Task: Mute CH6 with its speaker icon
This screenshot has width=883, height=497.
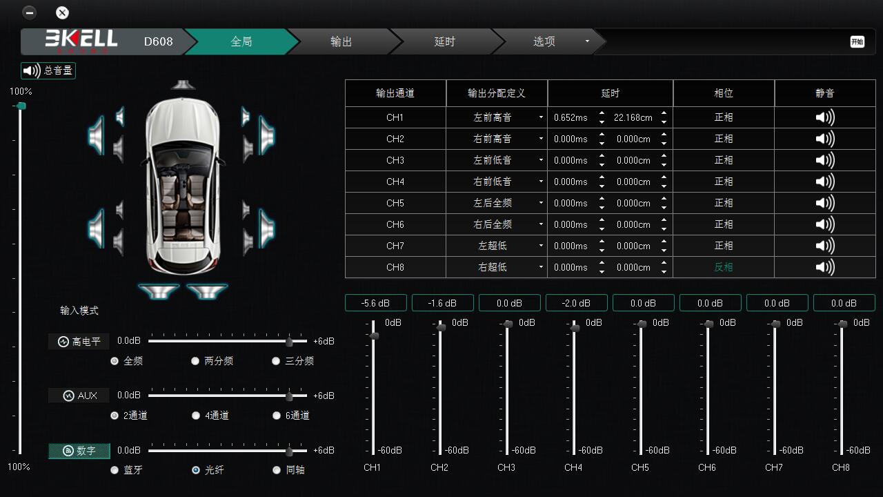Action: click(825, 224)
